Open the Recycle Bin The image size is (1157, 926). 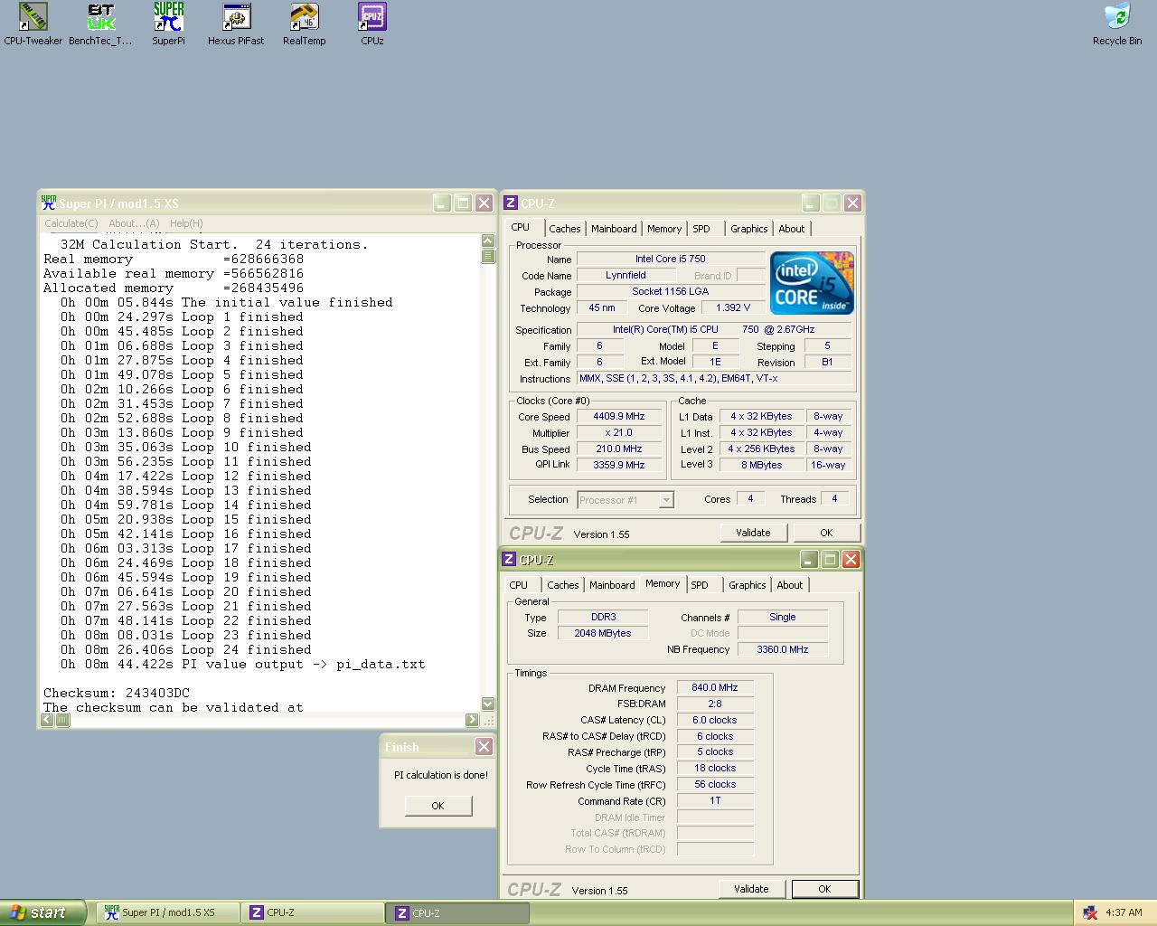point(1116,18)
